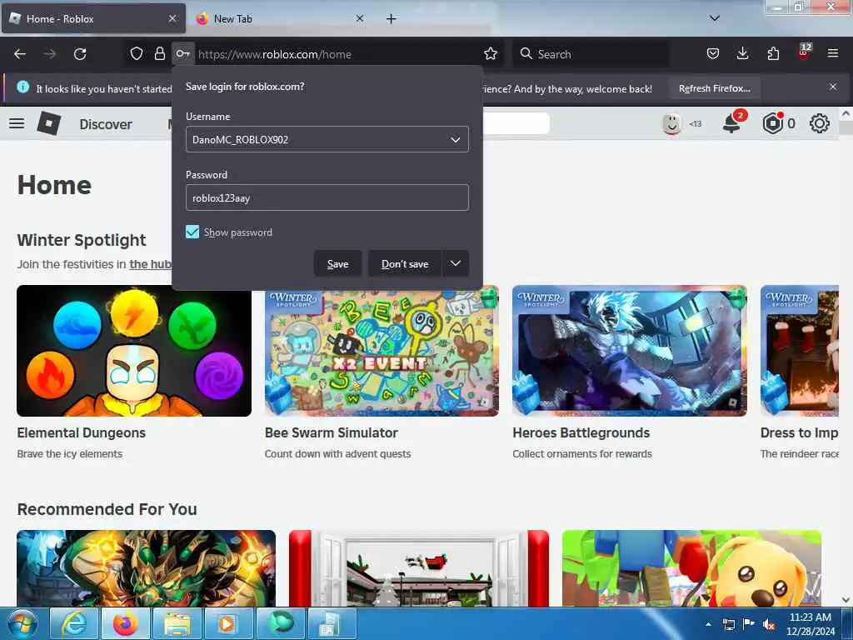Image resolution: width=853 pixels, height=640 pixels.
Task: Open the Elemental Dungeons thumbnail
Action: [x=134, y=351]
